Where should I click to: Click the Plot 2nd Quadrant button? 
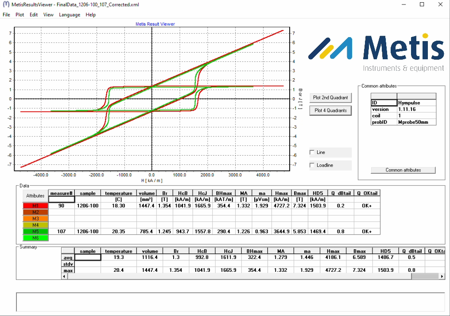330,98
